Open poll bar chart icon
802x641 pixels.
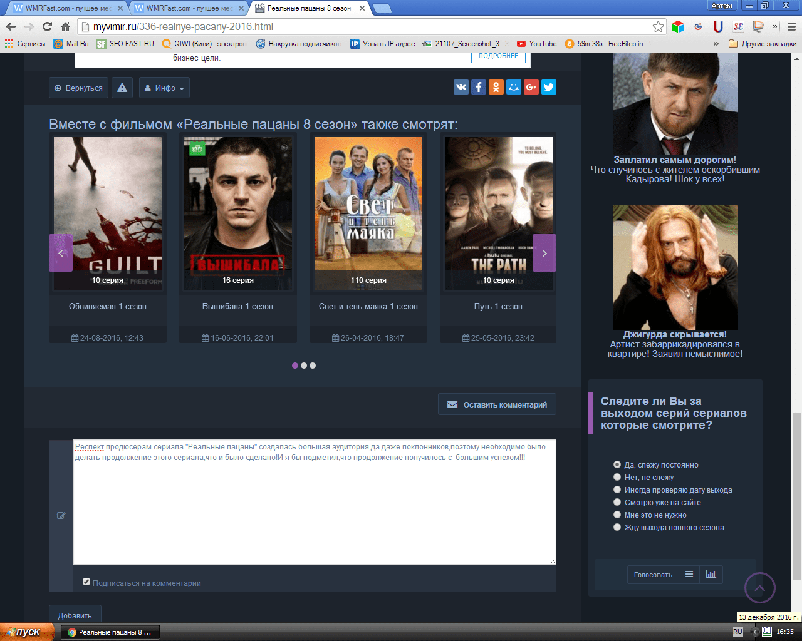[x=711, y=574]
